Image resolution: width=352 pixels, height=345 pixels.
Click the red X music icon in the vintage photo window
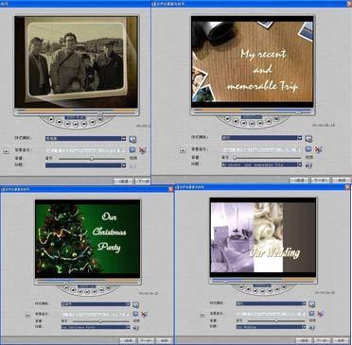143,150
